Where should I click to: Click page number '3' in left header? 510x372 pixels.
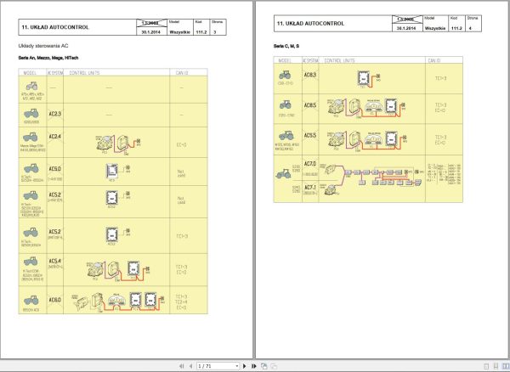point(215,32)
